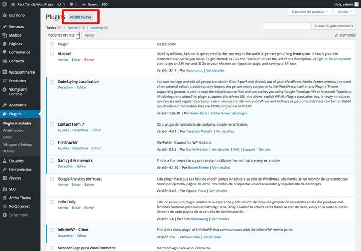Click Desactivar under CodeStyling Localization

[x=65, y=87]
